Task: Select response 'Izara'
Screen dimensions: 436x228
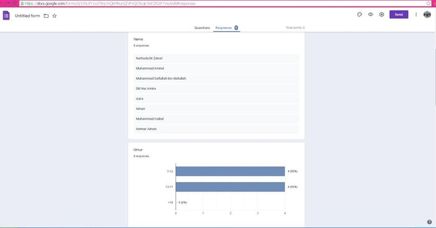Action: [216, 98]
